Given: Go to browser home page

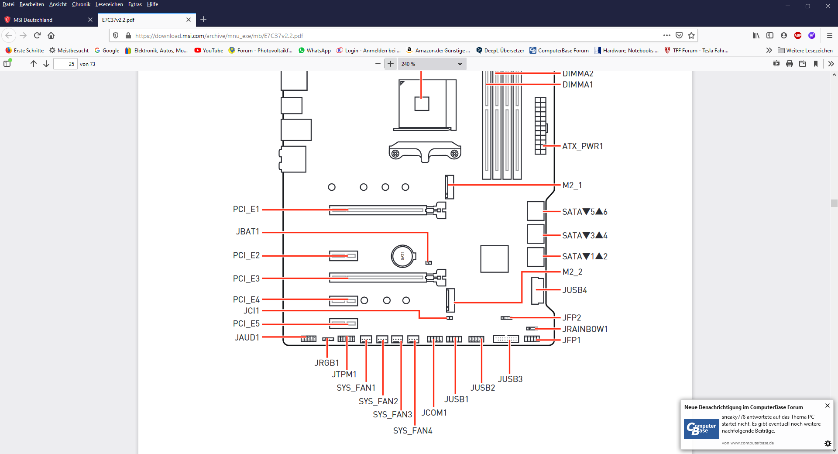Looking at the screenshot, I should (x=51, y=35).
